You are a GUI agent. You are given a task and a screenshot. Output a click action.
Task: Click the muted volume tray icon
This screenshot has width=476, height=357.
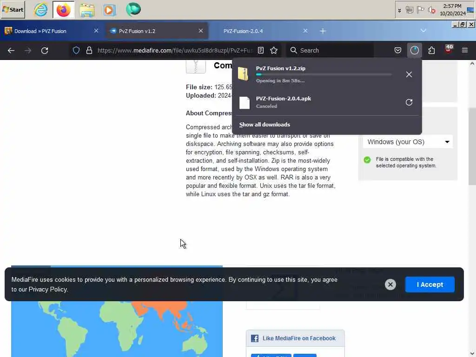point(431,10)
